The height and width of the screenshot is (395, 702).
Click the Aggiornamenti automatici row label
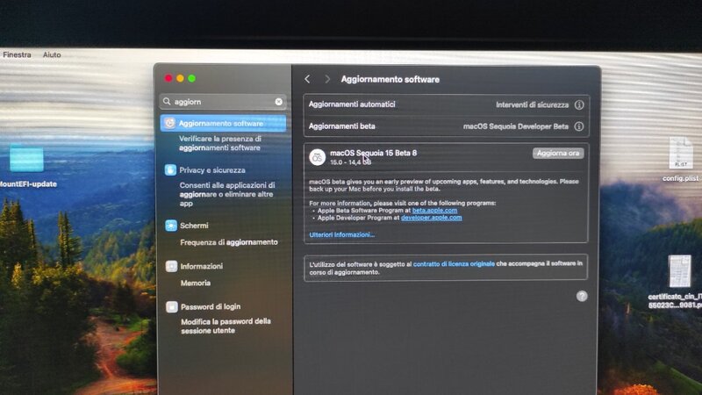[352, 104]
